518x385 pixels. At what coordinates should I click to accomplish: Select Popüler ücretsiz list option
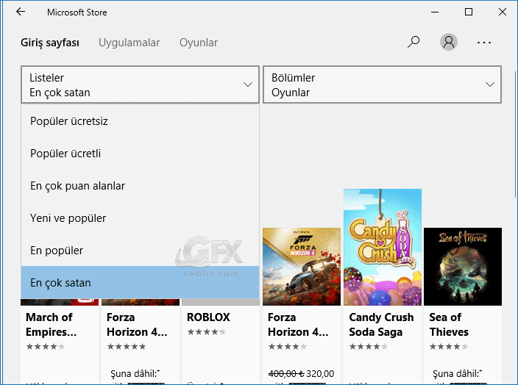[140, 121]
